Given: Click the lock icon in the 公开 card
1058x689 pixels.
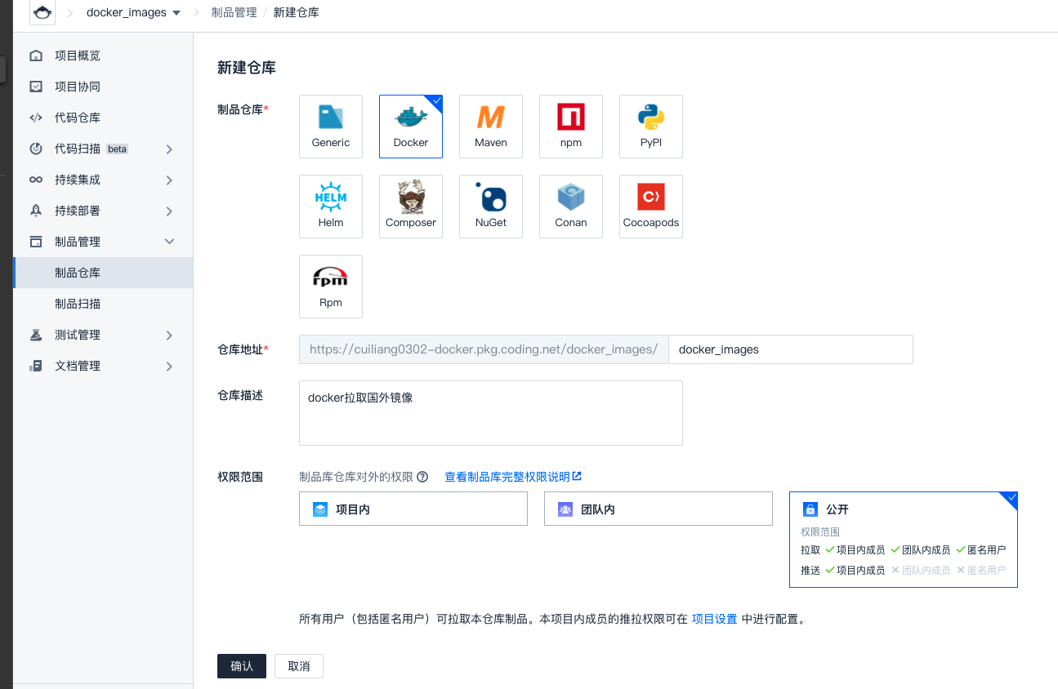Looking at the screenshot, I should pyautogui.click(x=810, y=509).
